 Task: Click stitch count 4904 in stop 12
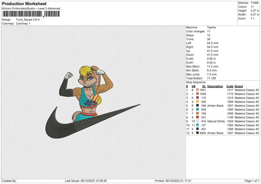pyautogui.click(x=203, y=133)
